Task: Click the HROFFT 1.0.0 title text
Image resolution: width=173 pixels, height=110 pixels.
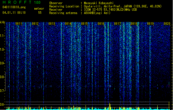Action: pos(21,2)
